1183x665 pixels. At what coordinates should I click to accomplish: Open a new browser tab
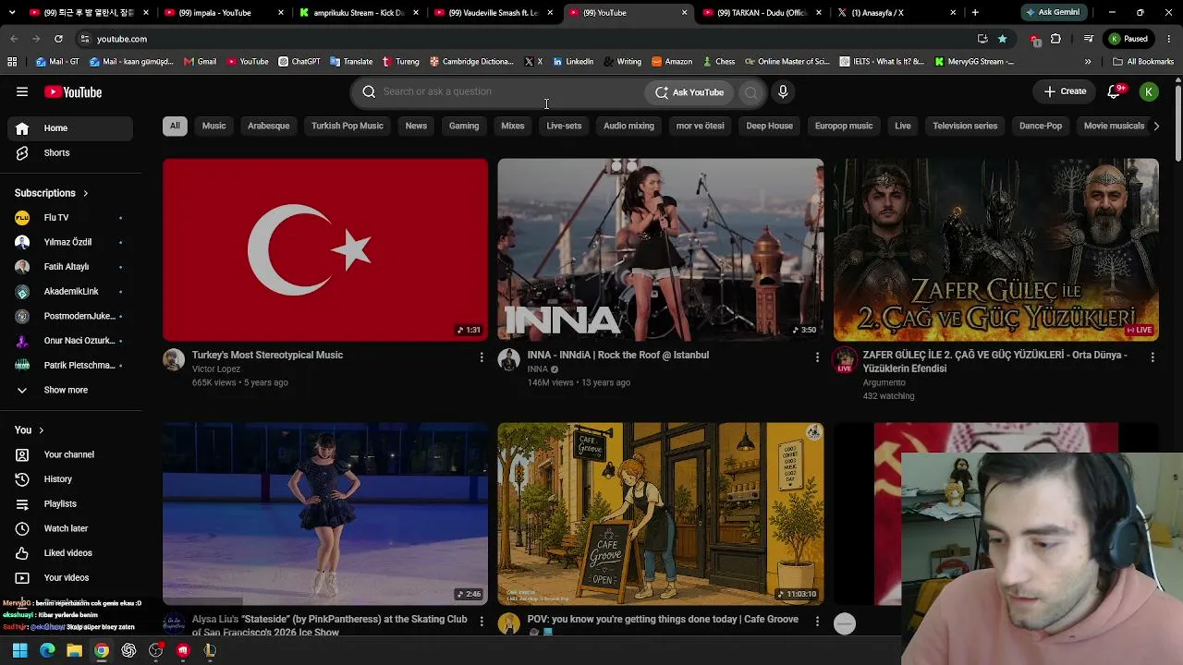[975, 13]
